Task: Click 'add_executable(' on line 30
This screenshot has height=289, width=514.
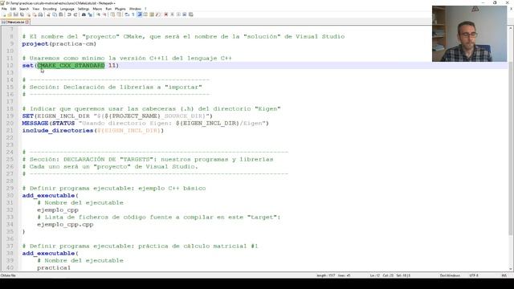Action: [x=50, y=196]
